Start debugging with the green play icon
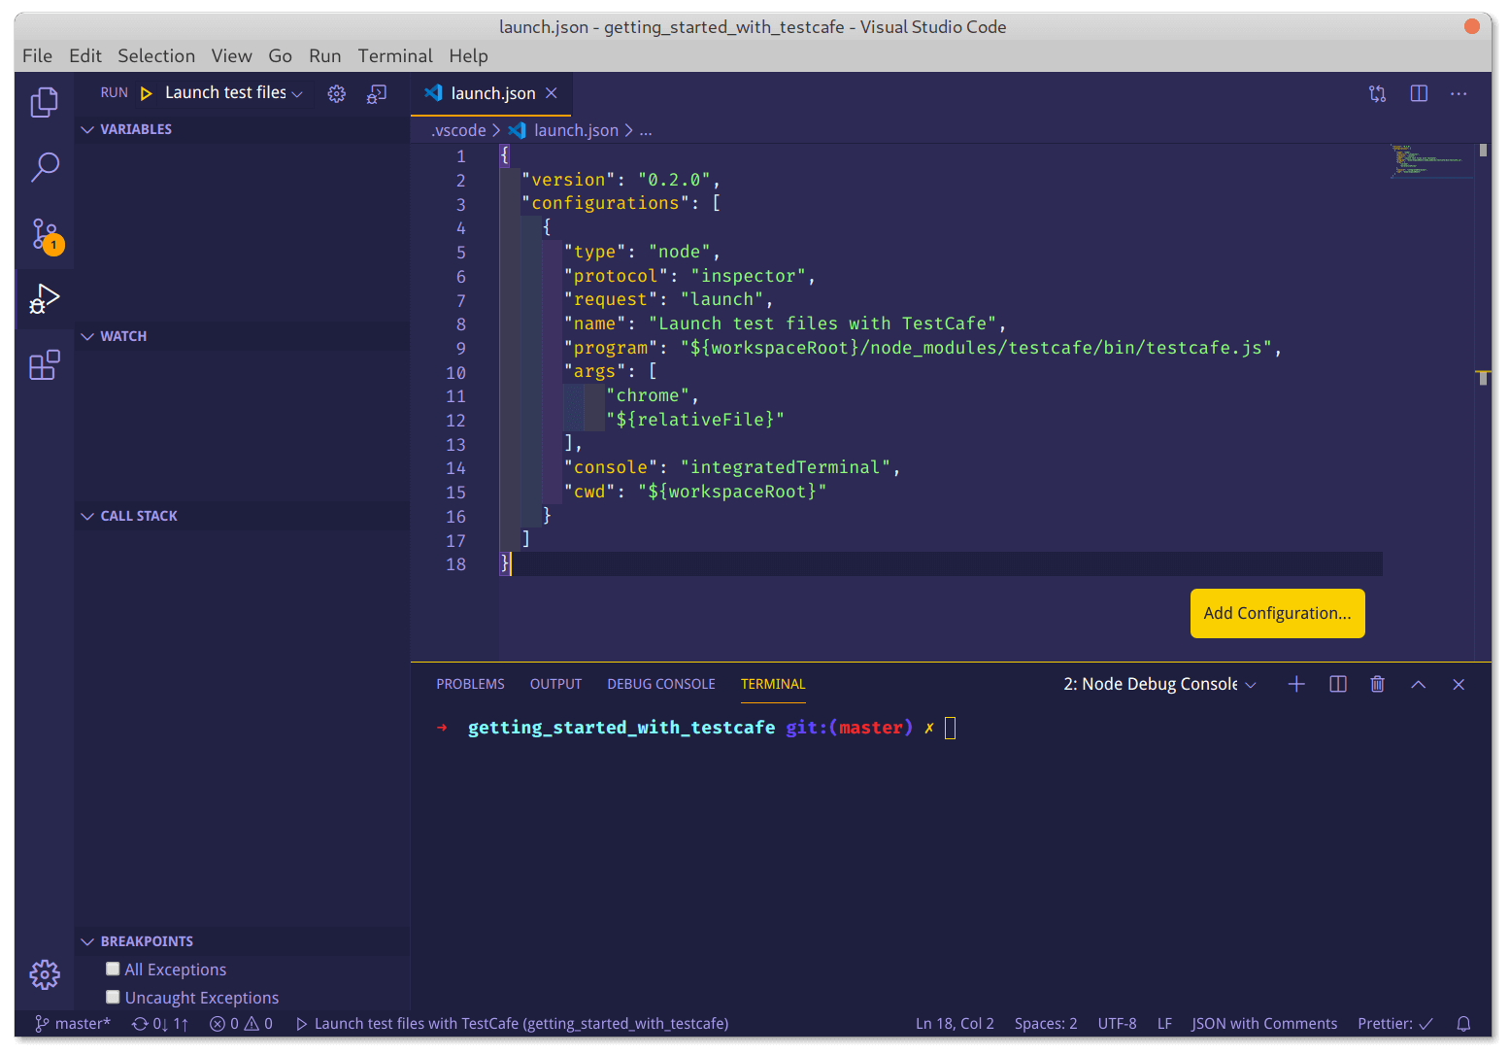Screen dimensions: 1510x1055 (x=147, y=93)
